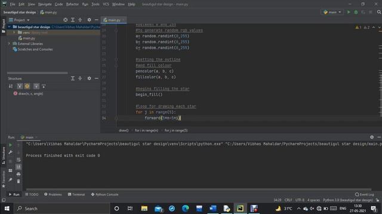382x214 pixels.
Task: Open the TODO tool window
Action: pos(32,194)
